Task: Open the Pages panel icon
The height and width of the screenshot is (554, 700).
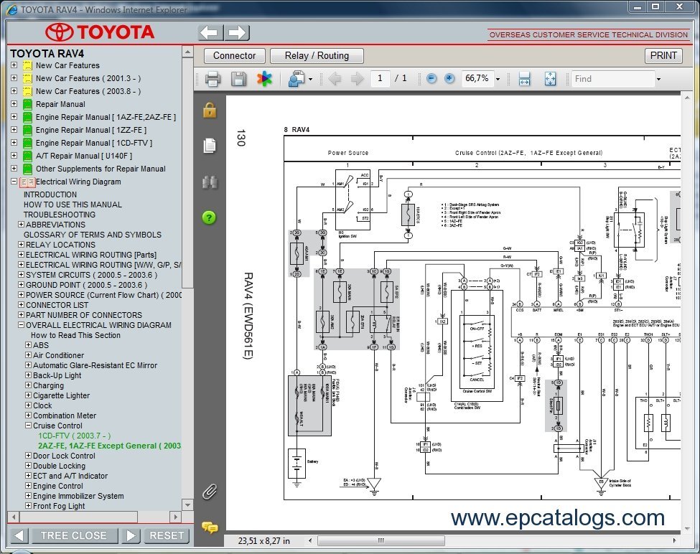Action: coord(210,146)
